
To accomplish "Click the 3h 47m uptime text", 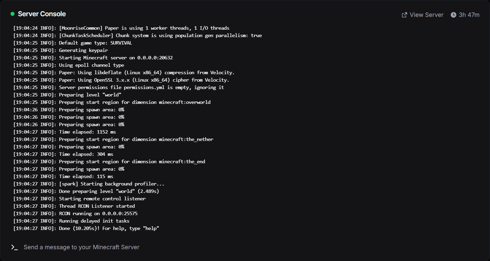I will click(469, 15).
